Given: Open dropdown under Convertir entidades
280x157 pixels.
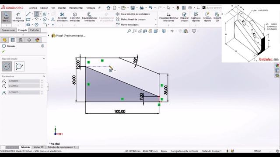Looking at the screenshot, I should (x=75, y=25).
